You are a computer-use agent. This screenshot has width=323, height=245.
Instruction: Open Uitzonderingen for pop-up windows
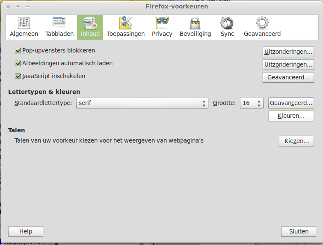coord(288,52)
